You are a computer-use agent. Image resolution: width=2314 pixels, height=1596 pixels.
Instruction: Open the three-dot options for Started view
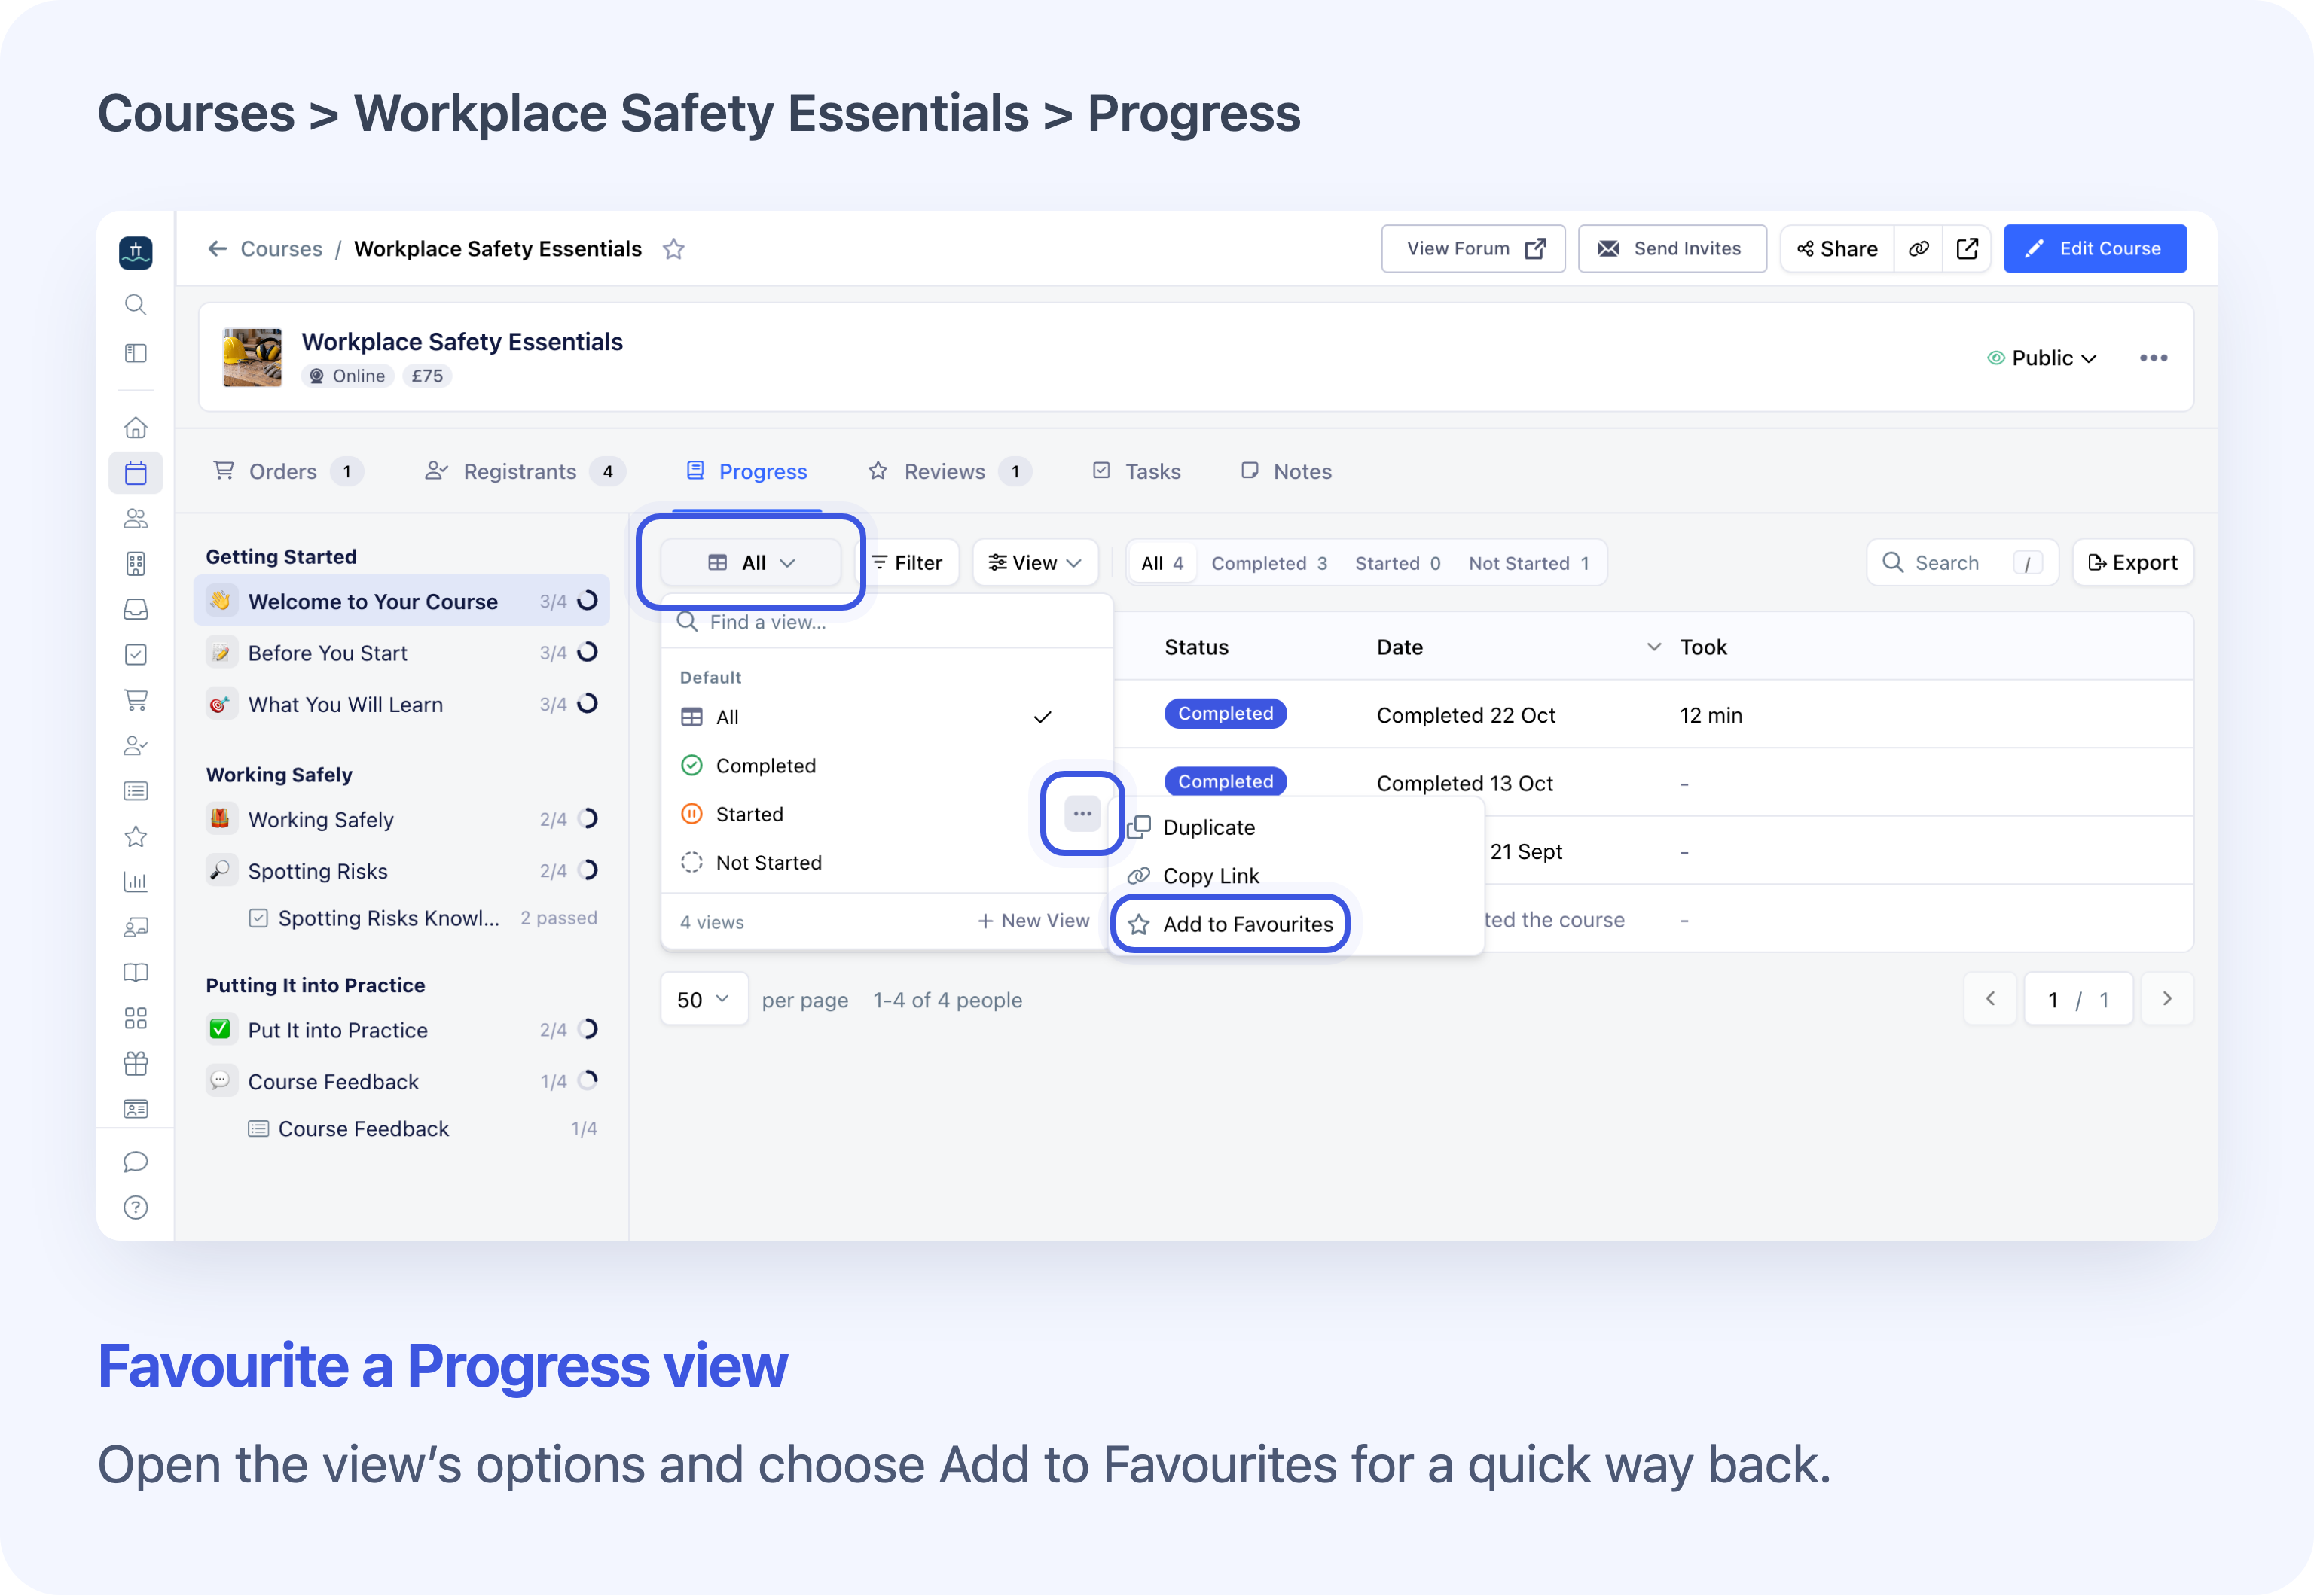click(1082, 814)
